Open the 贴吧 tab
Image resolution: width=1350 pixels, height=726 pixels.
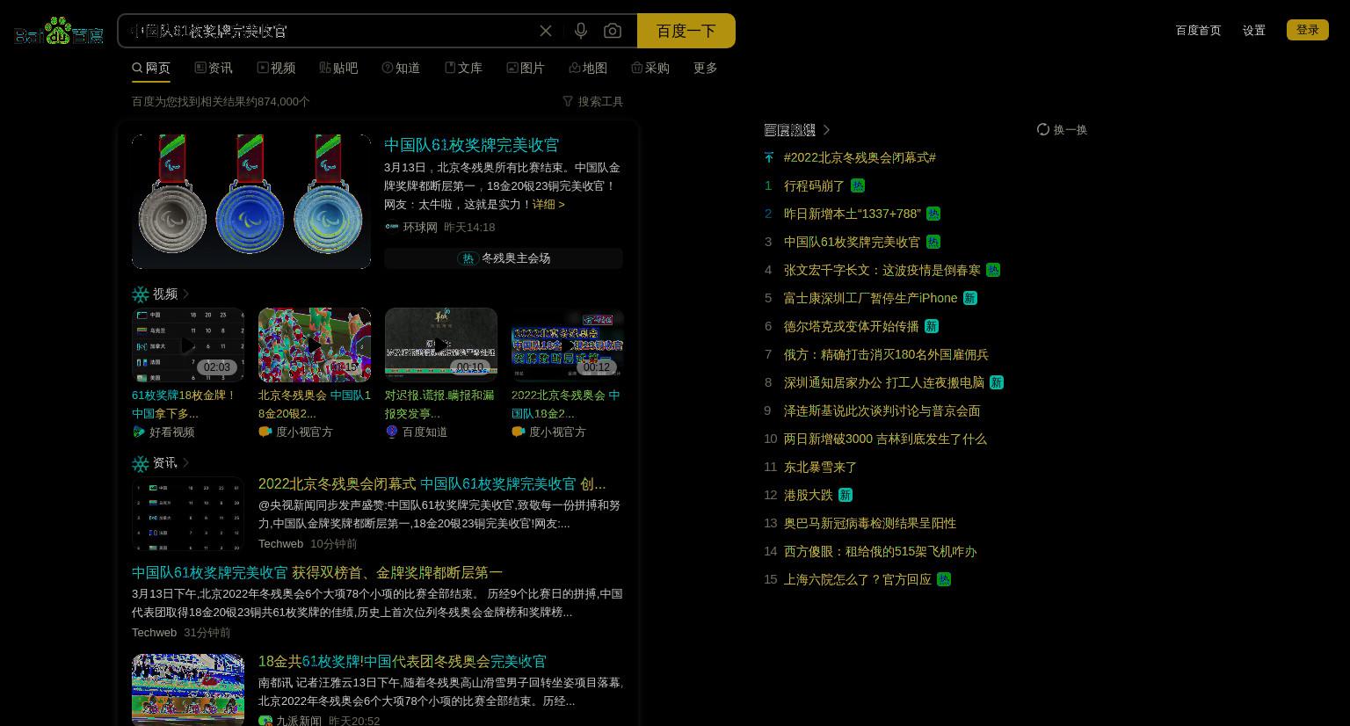pos(338,68)
